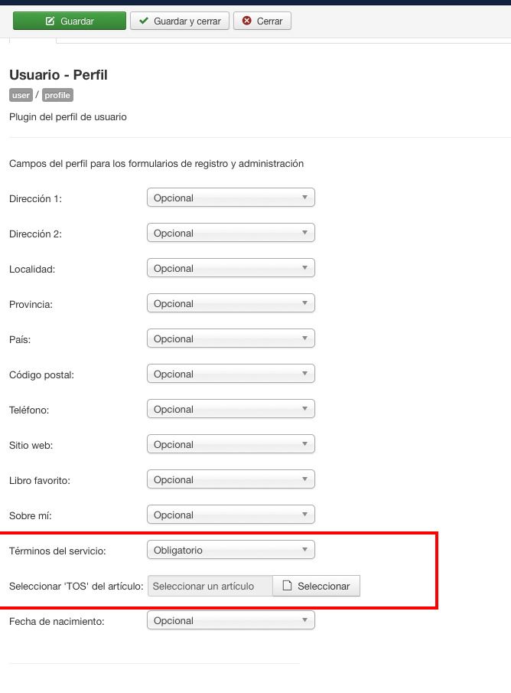Click the edit icon inside Guardar
511x693 pixels.
[x=50, y=21]
